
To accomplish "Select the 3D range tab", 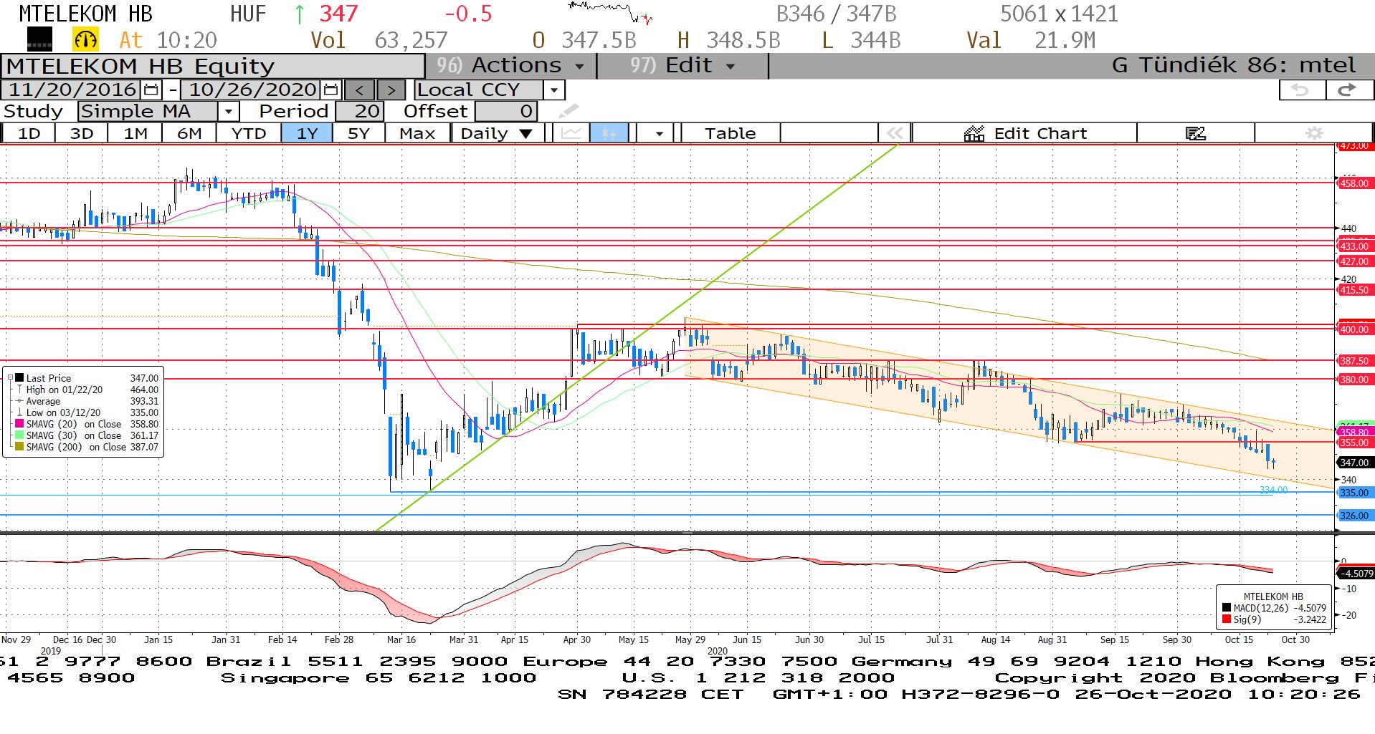I will pos(82,133).
